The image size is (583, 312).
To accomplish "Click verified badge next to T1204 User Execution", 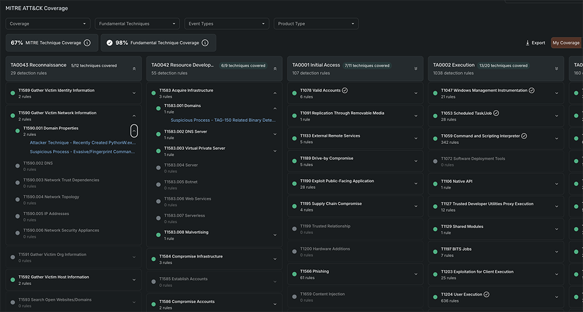I will click(x=486, y=295).
